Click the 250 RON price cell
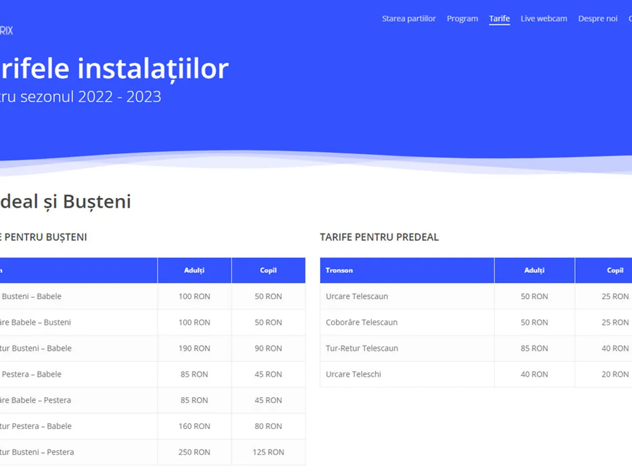 point(194,452)
